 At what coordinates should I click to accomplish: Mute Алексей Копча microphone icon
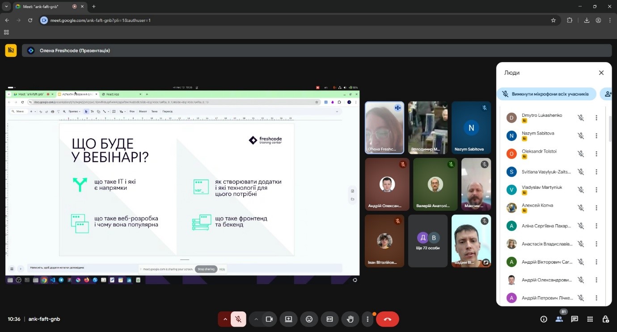(581, 208)
